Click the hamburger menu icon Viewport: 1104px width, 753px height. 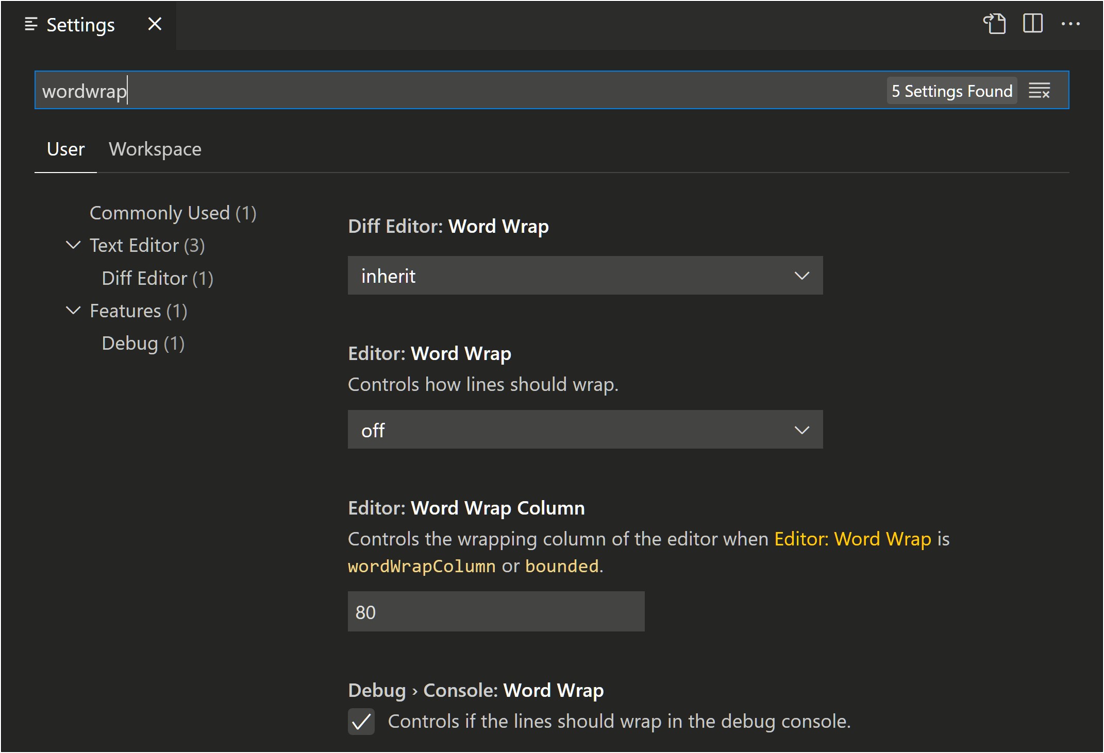(31, 24)
